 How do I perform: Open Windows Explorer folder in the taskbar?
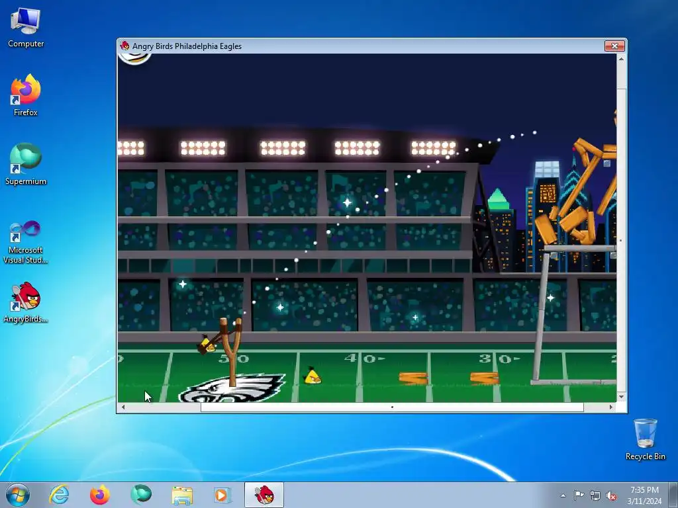click(182, 495)
